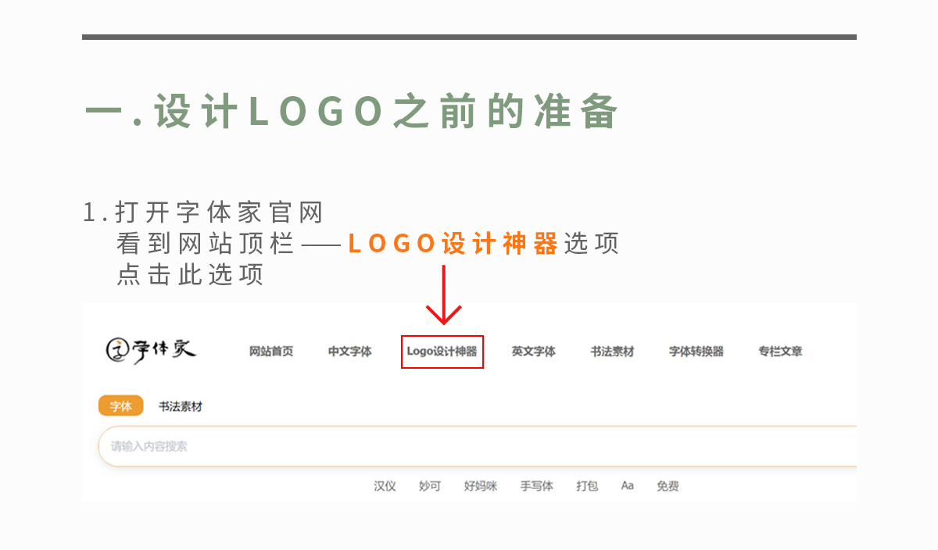Click the 打包 keyword link

587,486
